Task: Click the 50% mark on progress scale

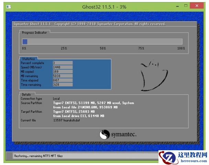Action: click(x=103, y=48)
